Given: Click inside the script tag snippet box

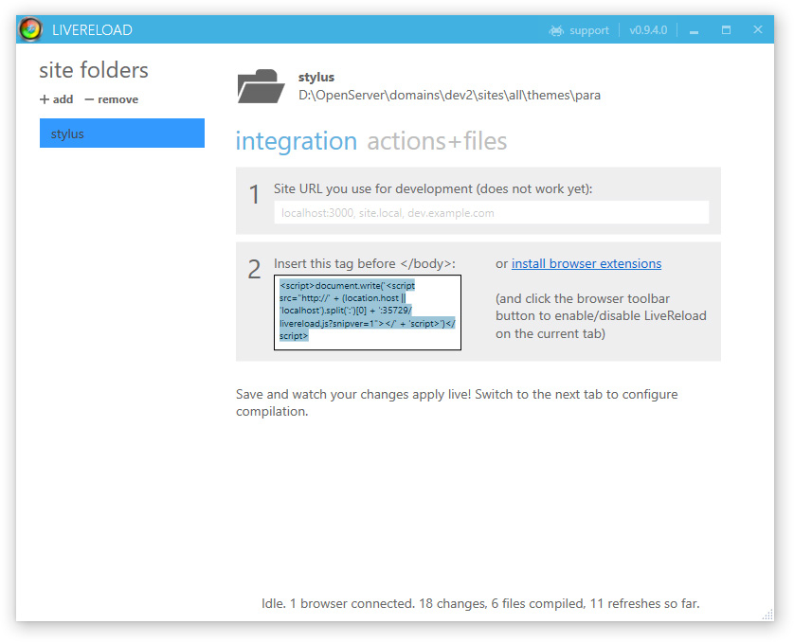Looking at the screenshot, I should [368, 312].
